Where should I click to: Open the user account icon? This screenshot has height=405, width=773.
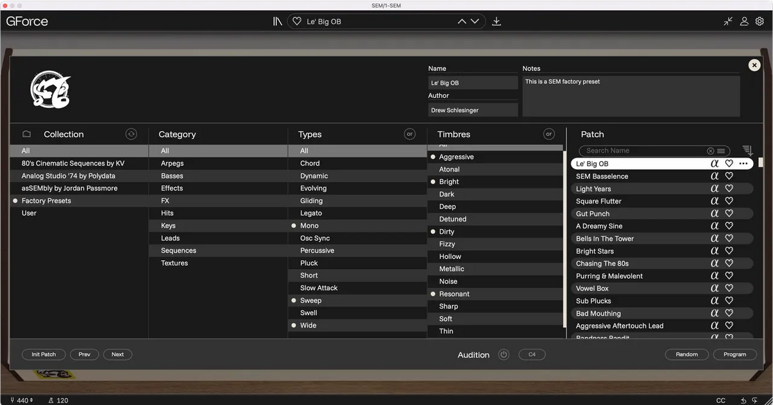[744, 21]
